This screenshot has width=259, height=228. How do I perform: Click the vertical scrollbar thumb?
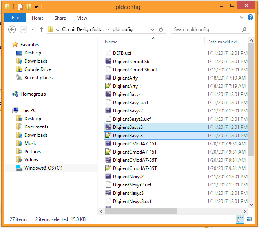coord(251,100)
